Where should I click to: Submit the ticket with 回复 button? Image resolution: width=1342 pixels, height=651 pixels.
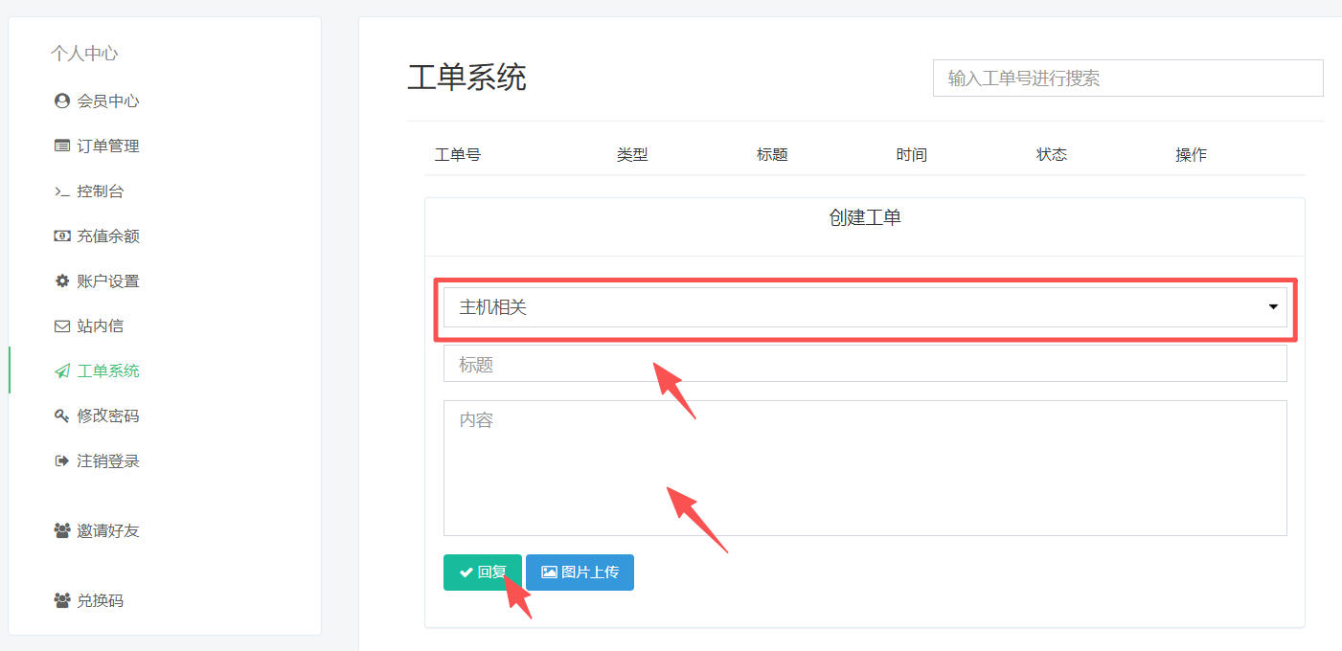(x=483, y=572)
